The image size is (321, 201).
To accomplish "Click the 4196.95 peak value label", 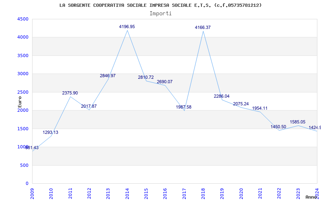I will [127, 27].
